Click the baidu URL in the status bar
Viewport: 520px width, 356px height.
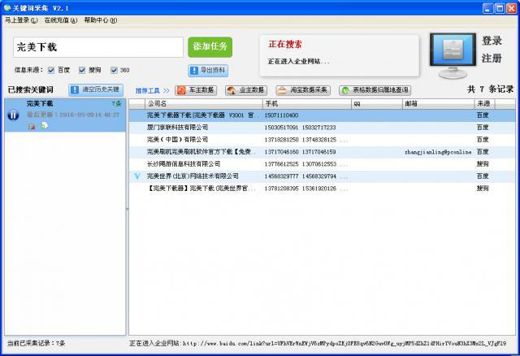[344, 343]
